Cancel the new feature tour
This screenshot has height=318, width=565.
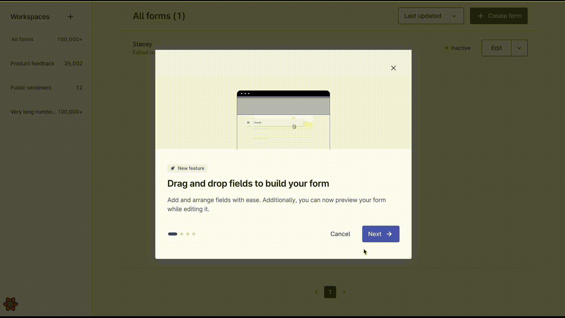(x=340, y=234)
